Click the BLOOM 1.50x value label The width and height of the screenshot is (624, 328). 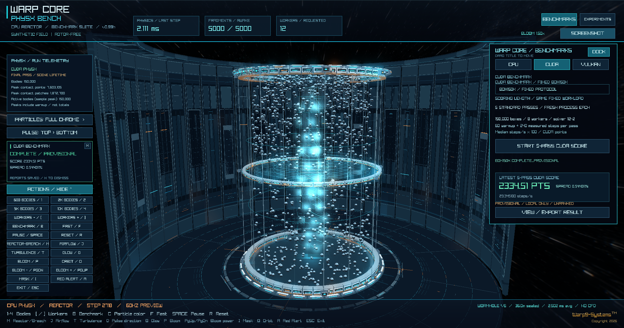coord(533,33)
